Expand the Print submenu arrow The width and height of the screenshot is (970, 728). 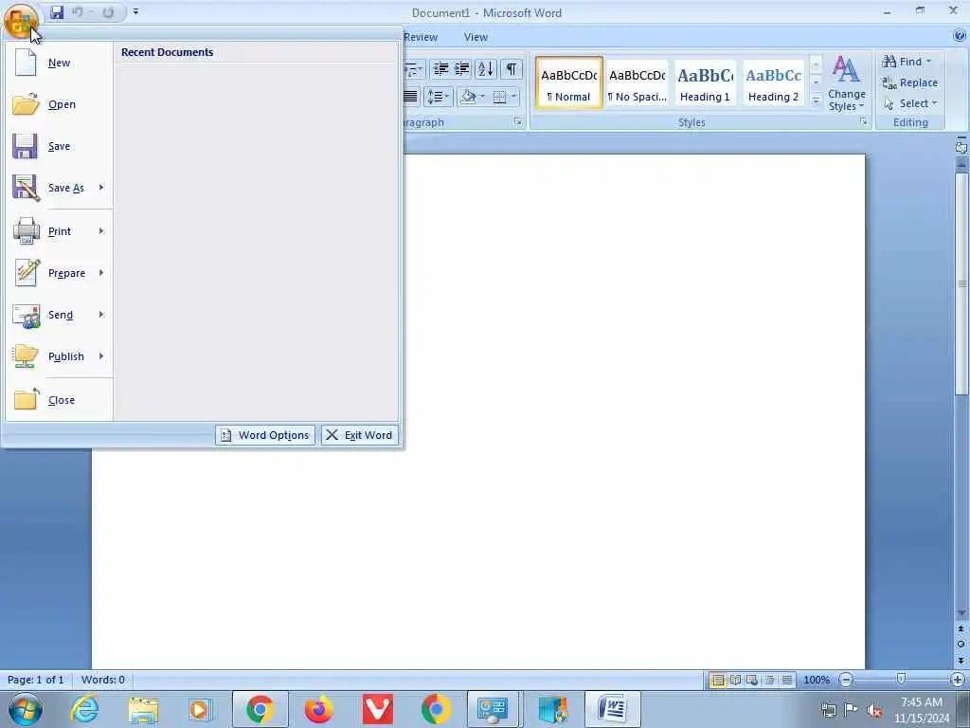(x=101, y=231)
